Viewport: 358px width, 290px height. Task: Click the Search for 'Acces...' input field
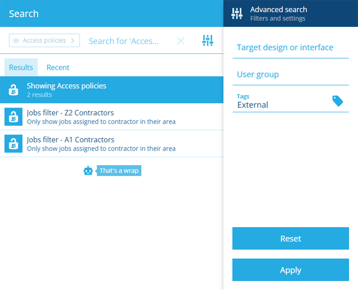point(129,41)
